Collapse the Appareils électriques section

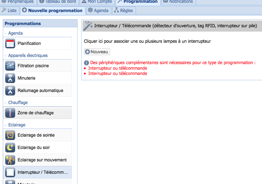(x=6, y=56)
